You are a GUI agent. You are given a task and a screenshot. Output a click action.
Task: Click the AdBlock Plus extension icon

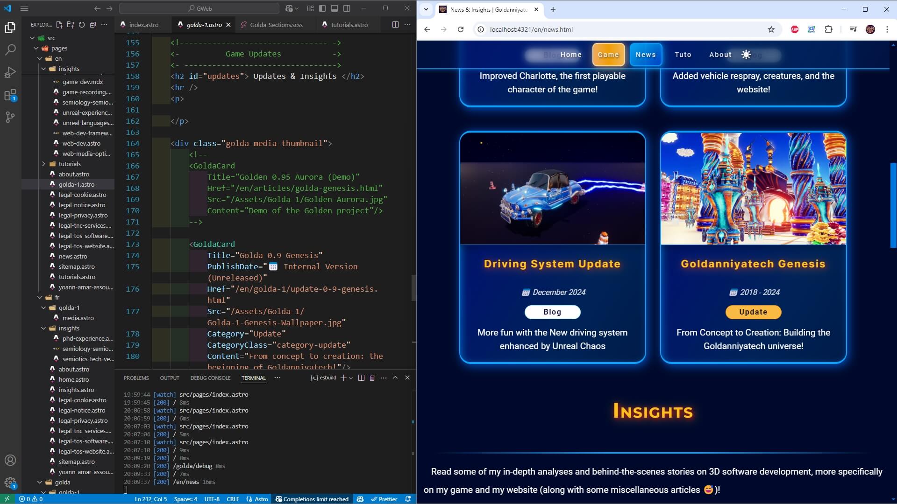794,29
